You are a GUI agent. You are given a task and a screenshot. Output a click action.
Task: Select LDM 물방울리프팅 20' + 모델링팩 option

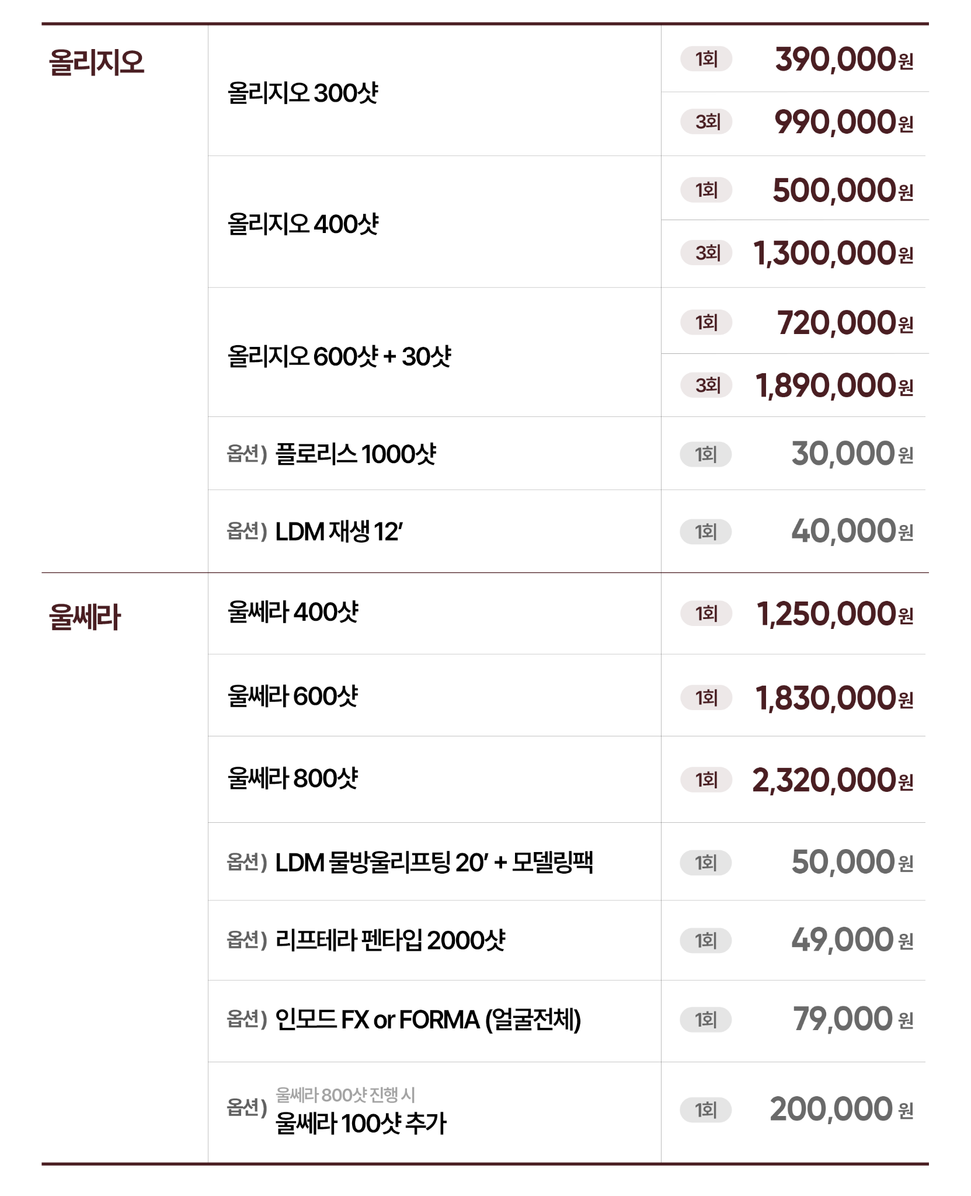433,863
